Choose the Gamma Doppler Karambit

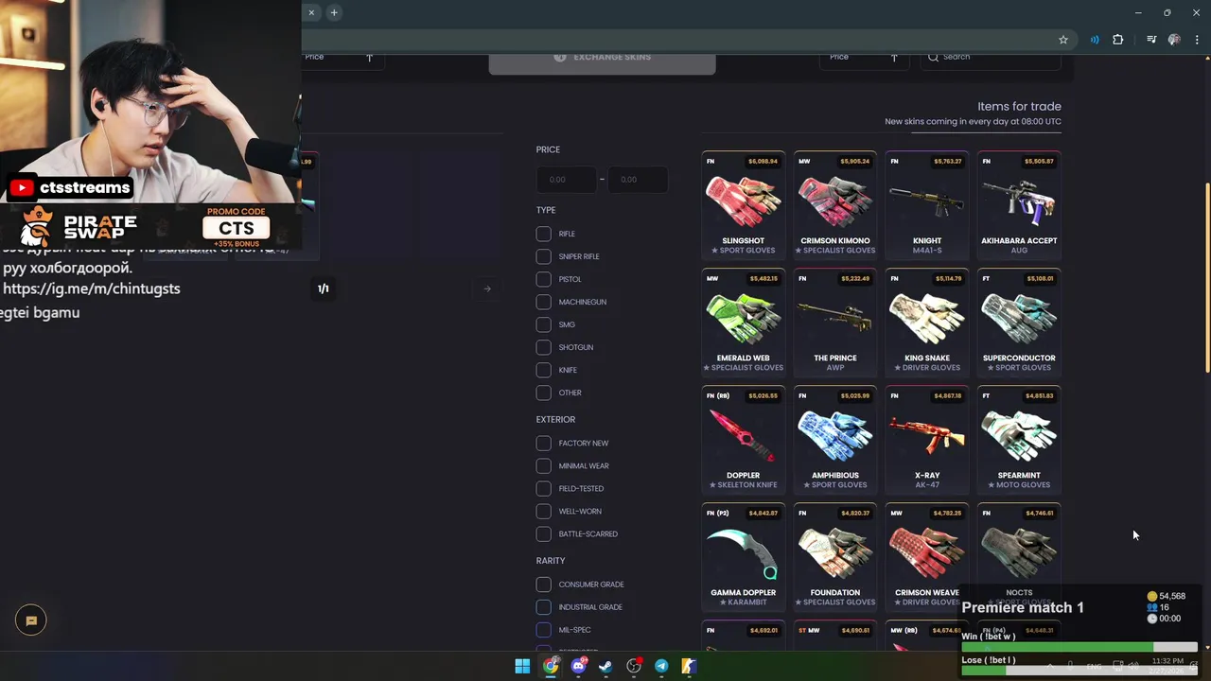(x=743, y=557)
